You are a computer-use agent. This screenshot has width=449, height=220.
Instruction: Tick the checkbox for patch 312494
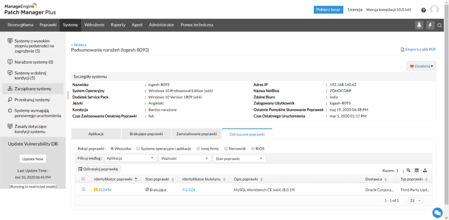[x=83, y=189]
